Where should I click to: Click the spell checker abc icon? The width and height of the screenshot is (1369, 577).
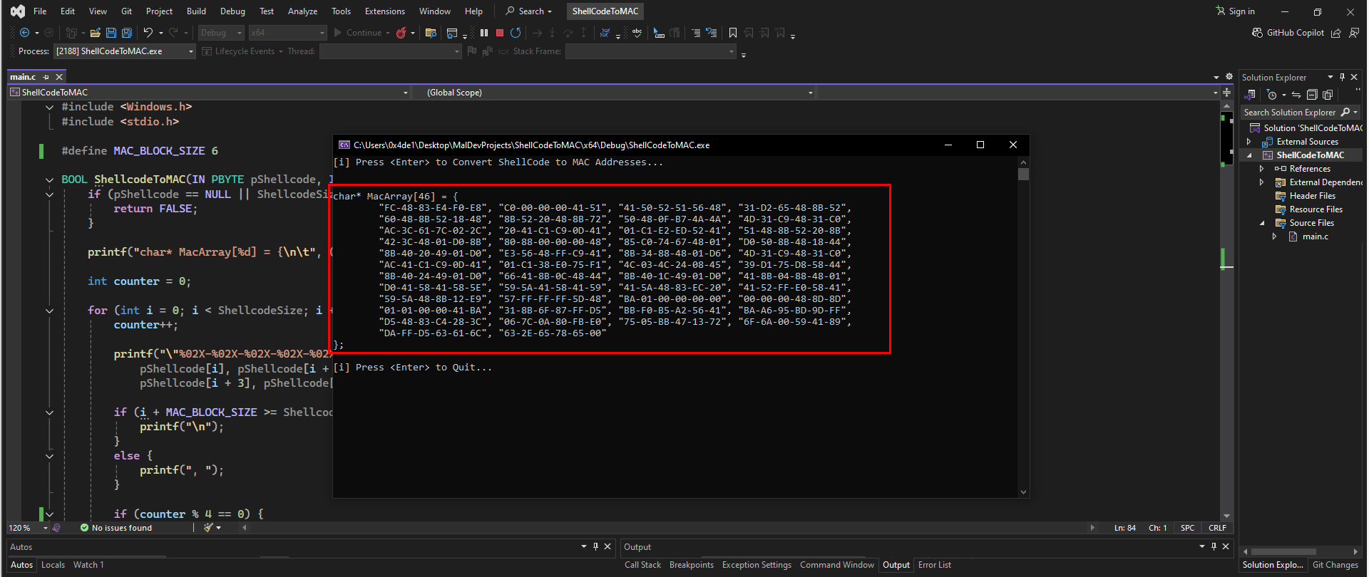coord(637,33)
